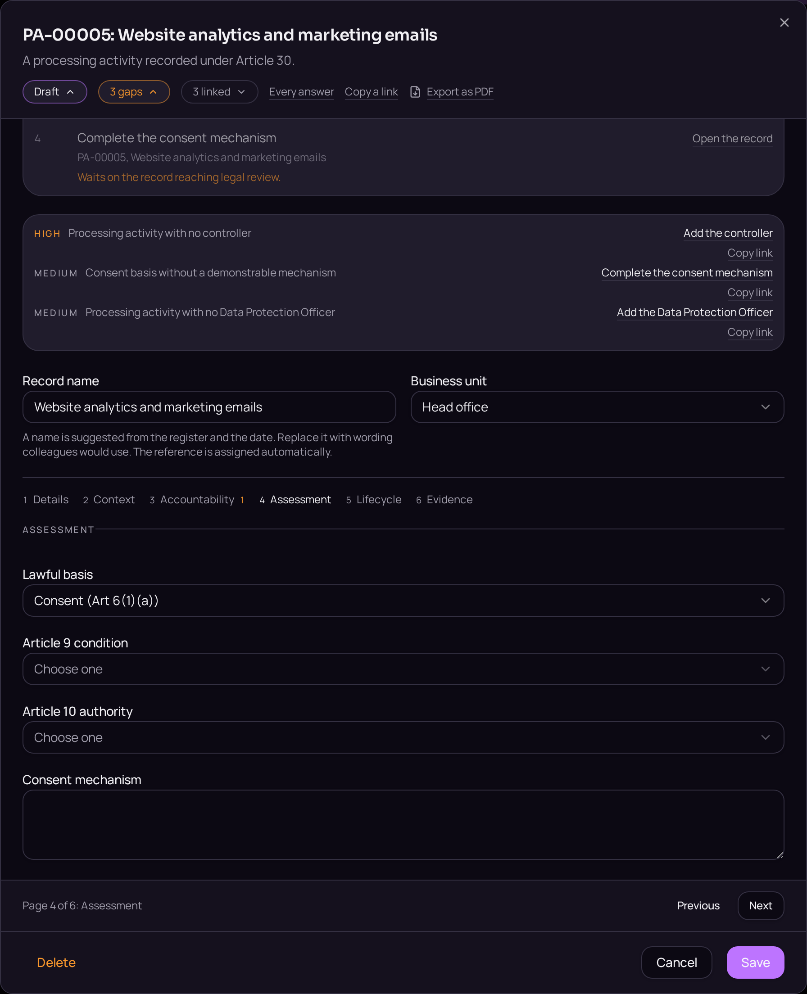The width and height of the screenshot is (807, 994).
Task: Click Open the record link
Action: click(732, 139)
